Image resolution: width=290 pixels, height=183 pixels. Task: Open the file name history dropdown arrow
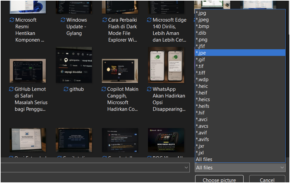(x=186, y=168)
